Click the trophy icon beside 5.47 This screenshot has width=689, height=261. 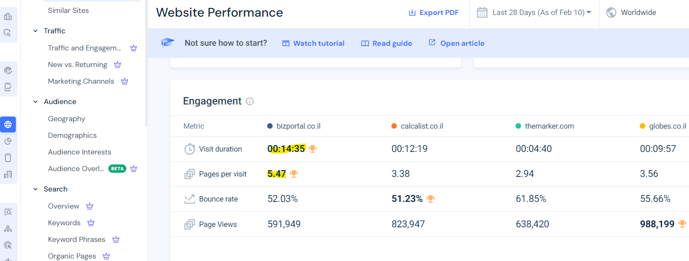pyautogui.click(x=294, y=174)
